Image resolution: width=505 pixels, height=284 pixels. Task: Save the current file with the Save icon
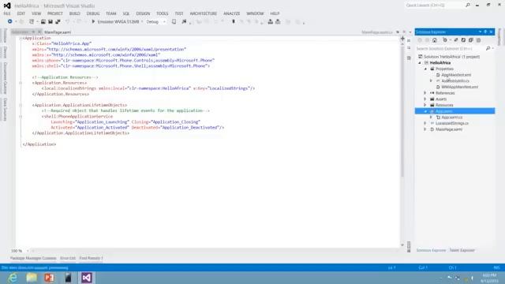(x=50, y=21)
